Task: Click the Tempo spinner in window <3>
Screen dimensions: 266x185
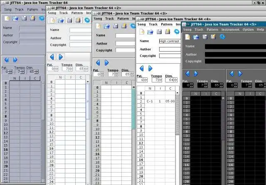Action: point(113,74)
